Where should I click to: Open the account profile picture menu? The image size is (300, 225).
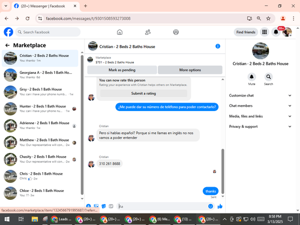click(287, 32)
